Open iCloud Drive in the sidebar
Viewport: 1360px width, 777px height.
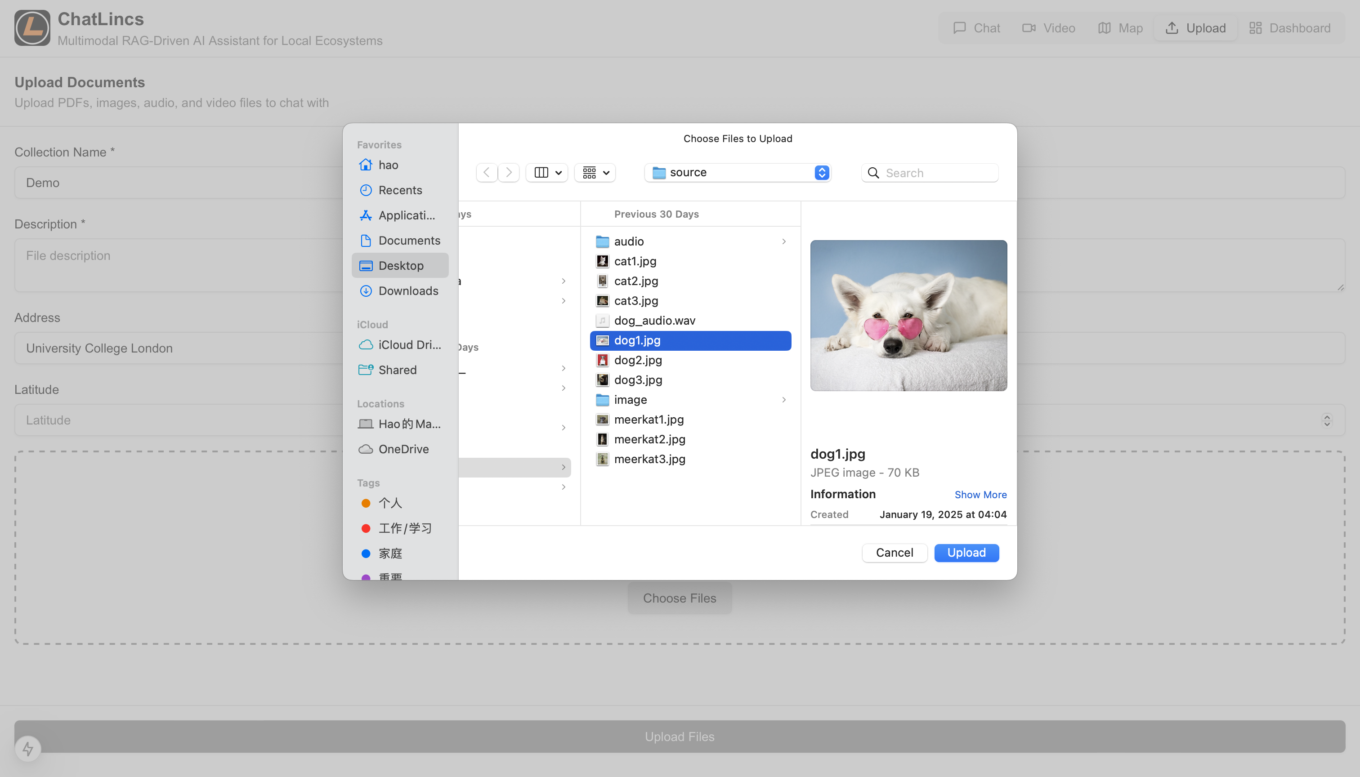click(409, 345)
